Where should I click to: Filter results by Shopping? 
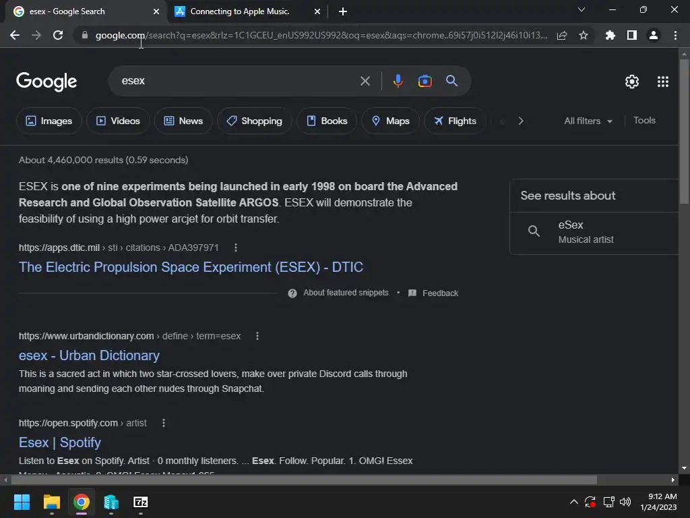pos(254,121)
